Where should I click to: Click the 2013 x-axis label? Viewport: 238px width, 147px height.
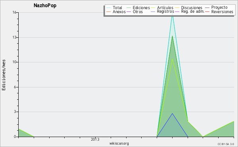[95, 139]
